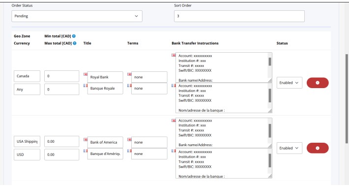349x187 pixels.
Task: Click English flag beside Royal Bank instructions
Action: click(x=174, y=55)
